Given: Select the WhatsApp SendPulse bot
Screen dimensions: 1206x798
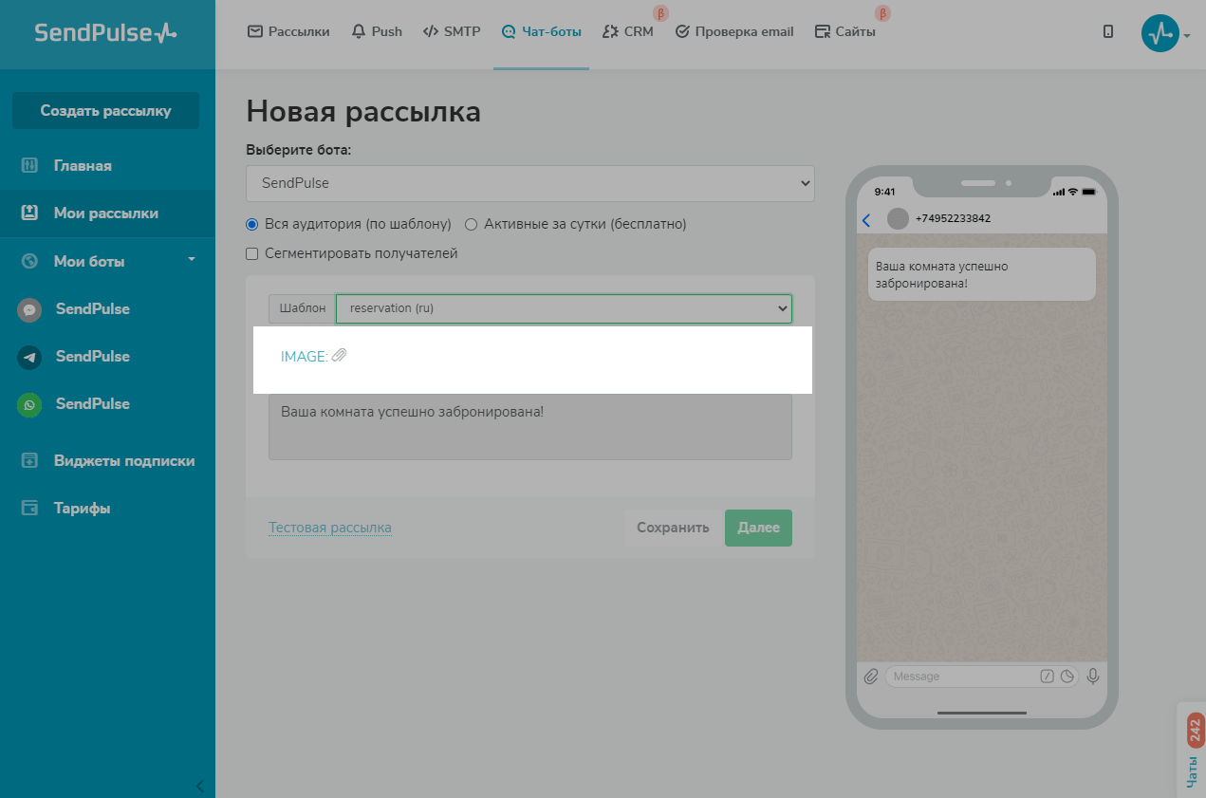Looking at the screenshot, I should click(x=92, y=403).
